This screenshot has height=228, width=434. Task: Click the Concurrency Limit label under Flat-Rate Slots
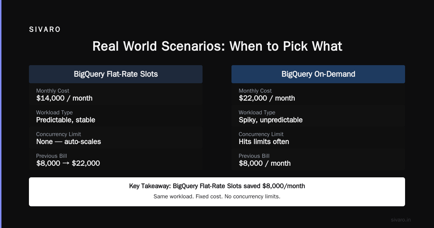59,134
